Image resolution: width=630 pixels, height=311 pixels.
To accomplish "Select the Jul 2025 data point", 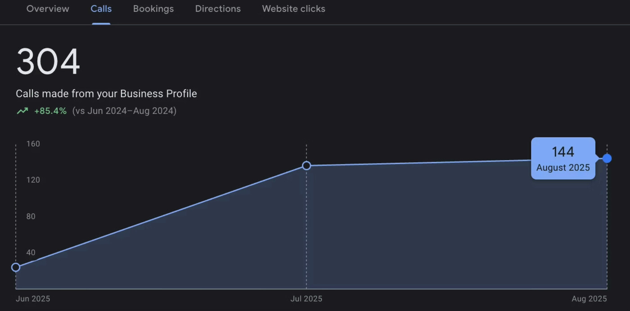I will 306,166.
